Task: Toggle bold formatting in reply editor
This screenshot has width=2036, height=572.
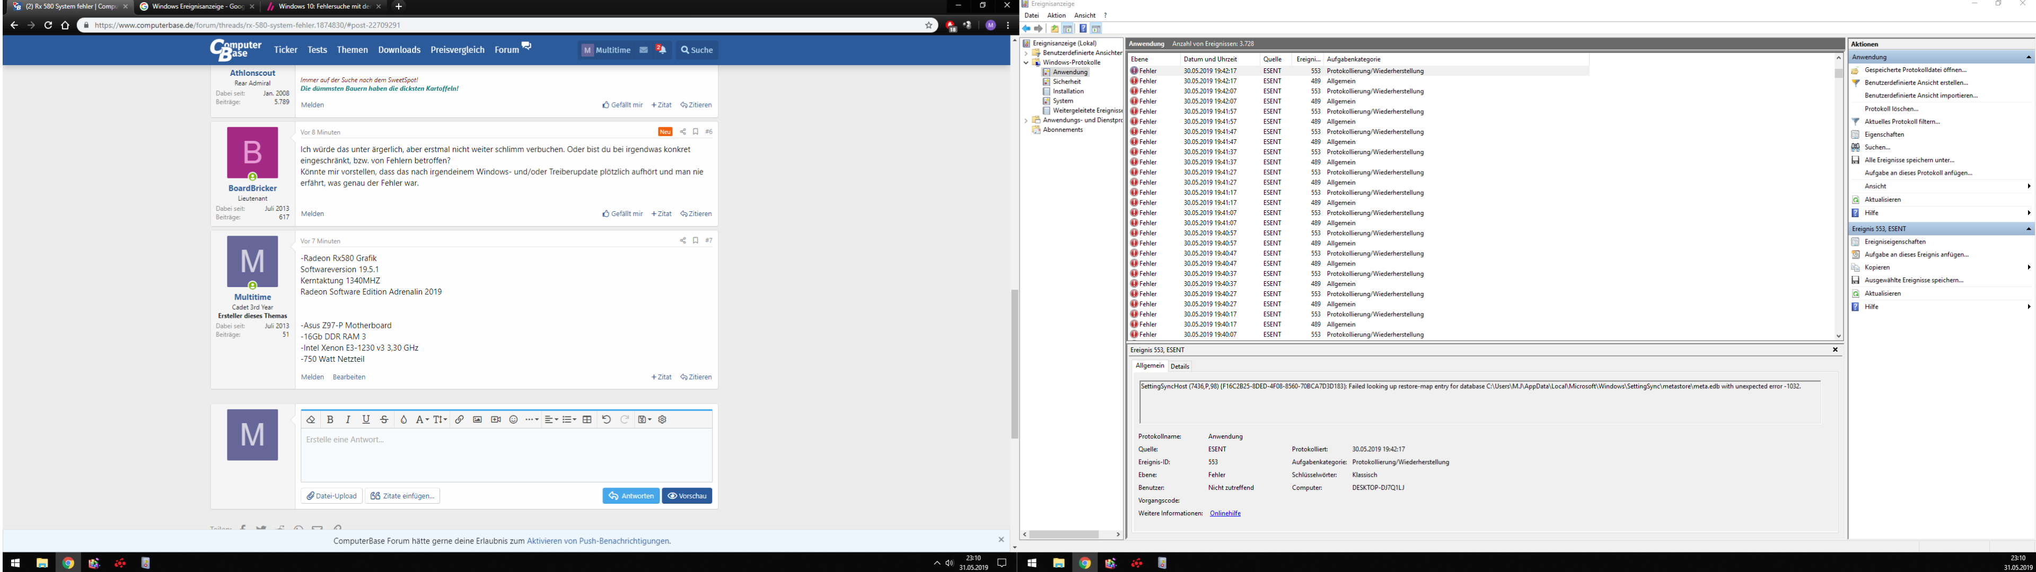Action: pyautogui.click(x=330, y=419)
